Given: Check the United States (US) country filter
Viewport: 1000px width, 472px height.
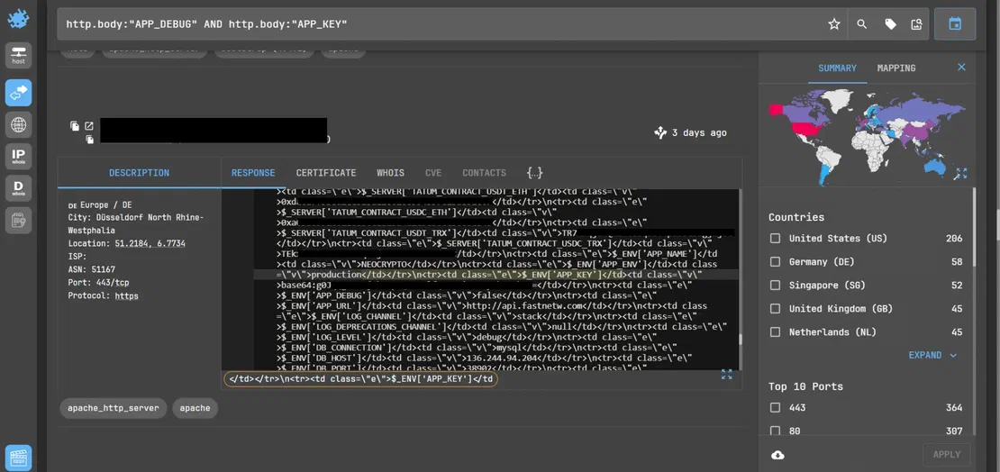Looking at the screenshot, I should point(775,239).
